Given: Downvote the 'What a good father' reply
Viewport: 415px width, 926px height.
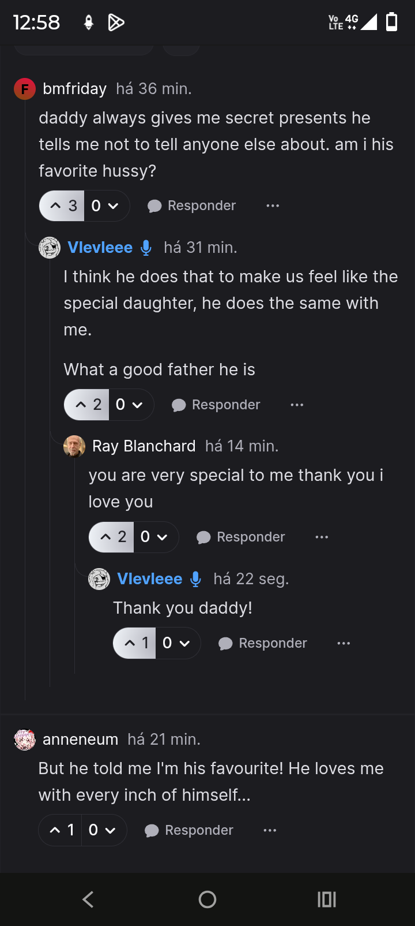Looking at the screenshot, I should click(x=137, y=405).
